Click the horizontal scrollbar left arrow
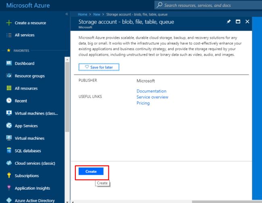 [x=73, y=202]
